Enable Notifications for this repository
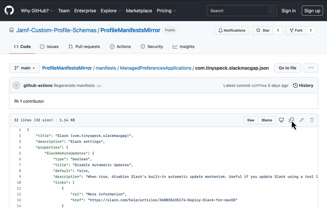Screen dimensions: 327x209 (232, 30)
